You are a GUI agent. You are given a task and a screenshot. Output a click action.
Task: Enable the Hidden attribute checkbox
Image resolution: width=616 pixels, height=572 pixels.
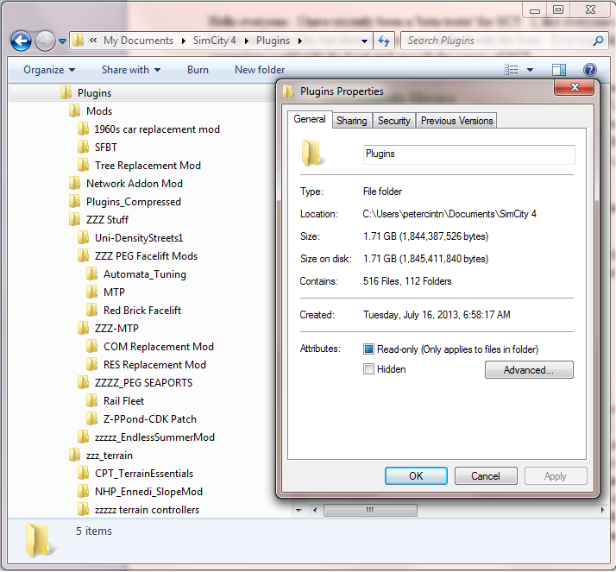coord(368,369)
